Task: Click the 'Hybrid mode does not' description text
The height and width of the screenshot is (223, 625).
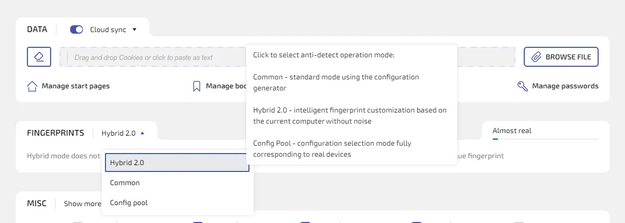Action: (63, 156)
